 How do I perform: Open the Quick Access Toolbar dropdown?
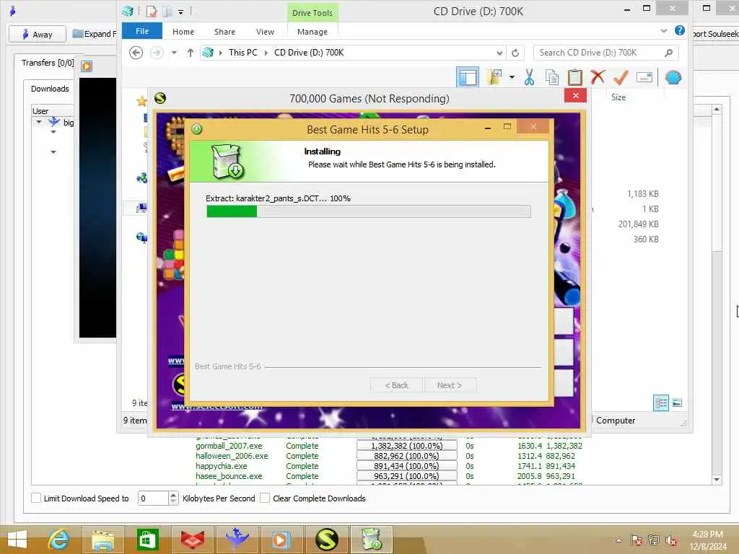click(x=180, y=12)
